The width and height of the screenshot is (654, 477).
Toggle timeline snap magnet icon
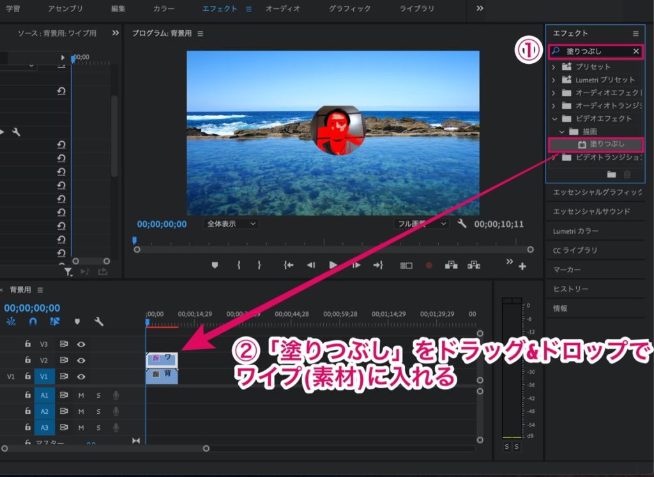tap(33, 321)
